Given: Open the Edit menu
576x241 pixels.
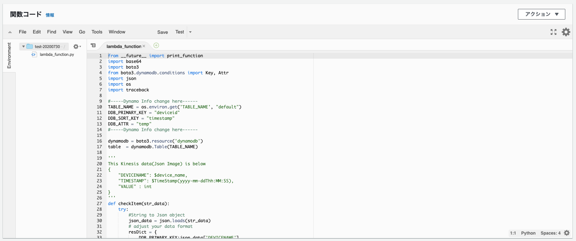Looking at the screenshot, I should pyautogui.click(x=37, y=32).
